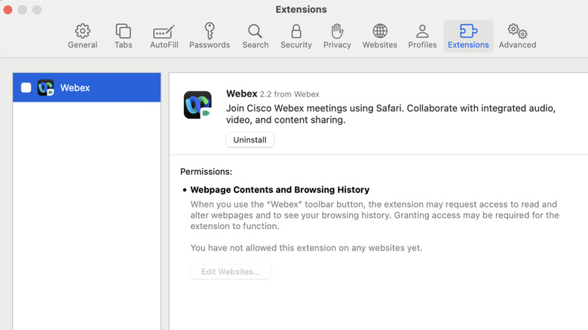Click Webpage Contents and Browsing History heading

click(x=280, y=190)
